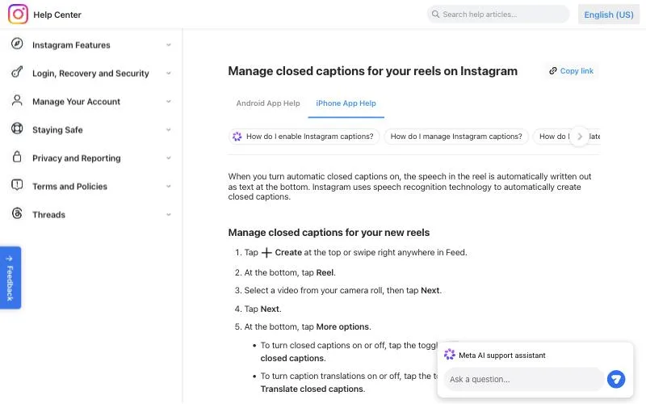Send question with the blue send button
The height and width of the screenshot is (404, 646).
tap(616, 379)
